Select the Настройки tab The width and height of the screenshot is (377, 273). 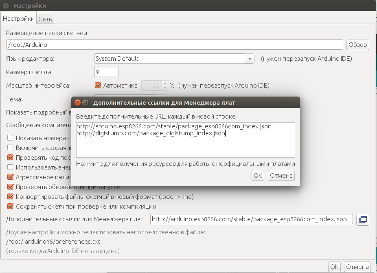[x=19, y=19]
